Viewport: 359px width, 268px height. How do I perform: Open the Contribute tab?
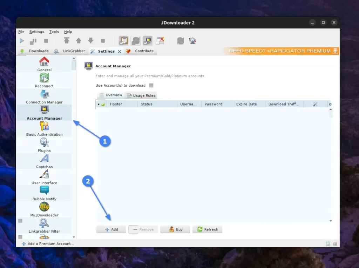[140, 51]
